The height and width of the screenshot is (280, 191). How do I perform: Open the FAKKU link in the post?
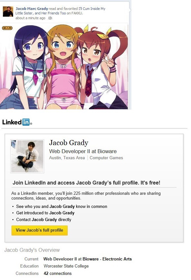click(77, 13)
